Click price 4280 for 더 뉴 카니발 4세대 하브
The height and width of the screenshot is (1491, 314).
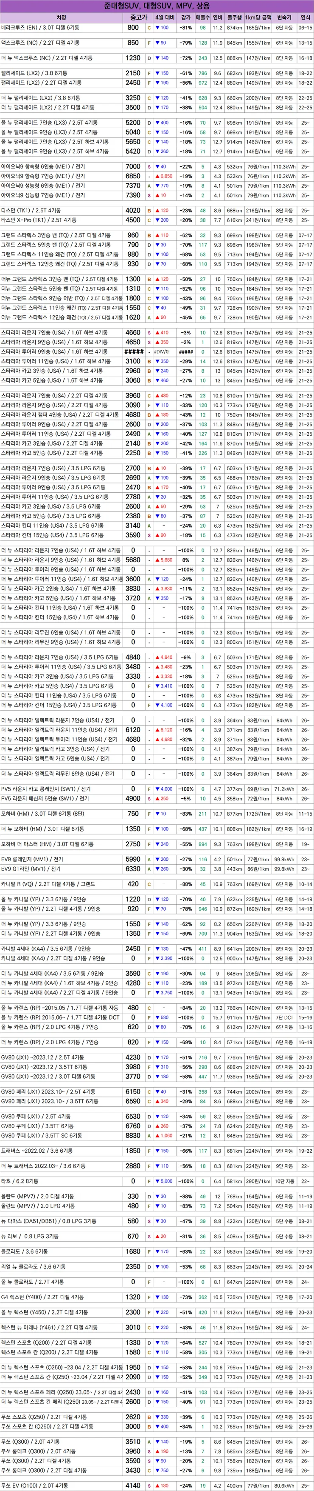133,983
